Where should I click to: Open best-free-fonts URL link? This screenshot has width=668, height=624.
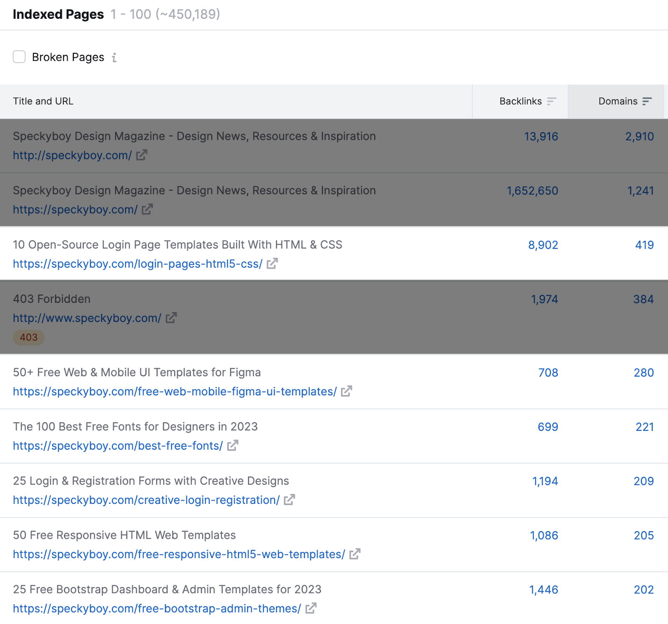[118, 445]
